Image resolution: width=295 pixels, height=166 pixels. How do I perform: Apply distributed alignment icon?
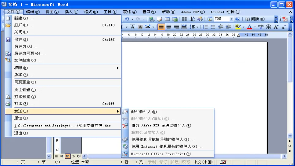click(184, 27)
